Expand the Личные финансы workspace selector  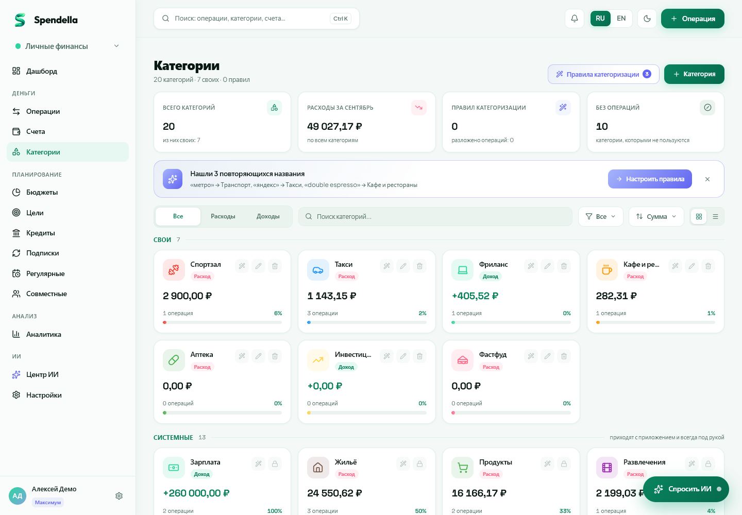(x=68, y=46)
